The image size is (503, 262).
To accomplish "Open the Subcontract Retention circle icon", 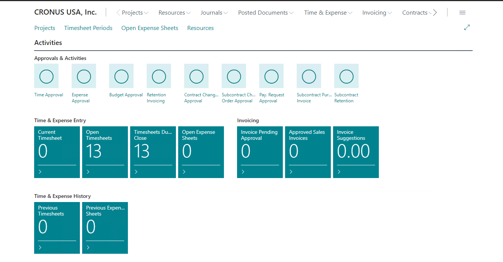I will 347,76.
